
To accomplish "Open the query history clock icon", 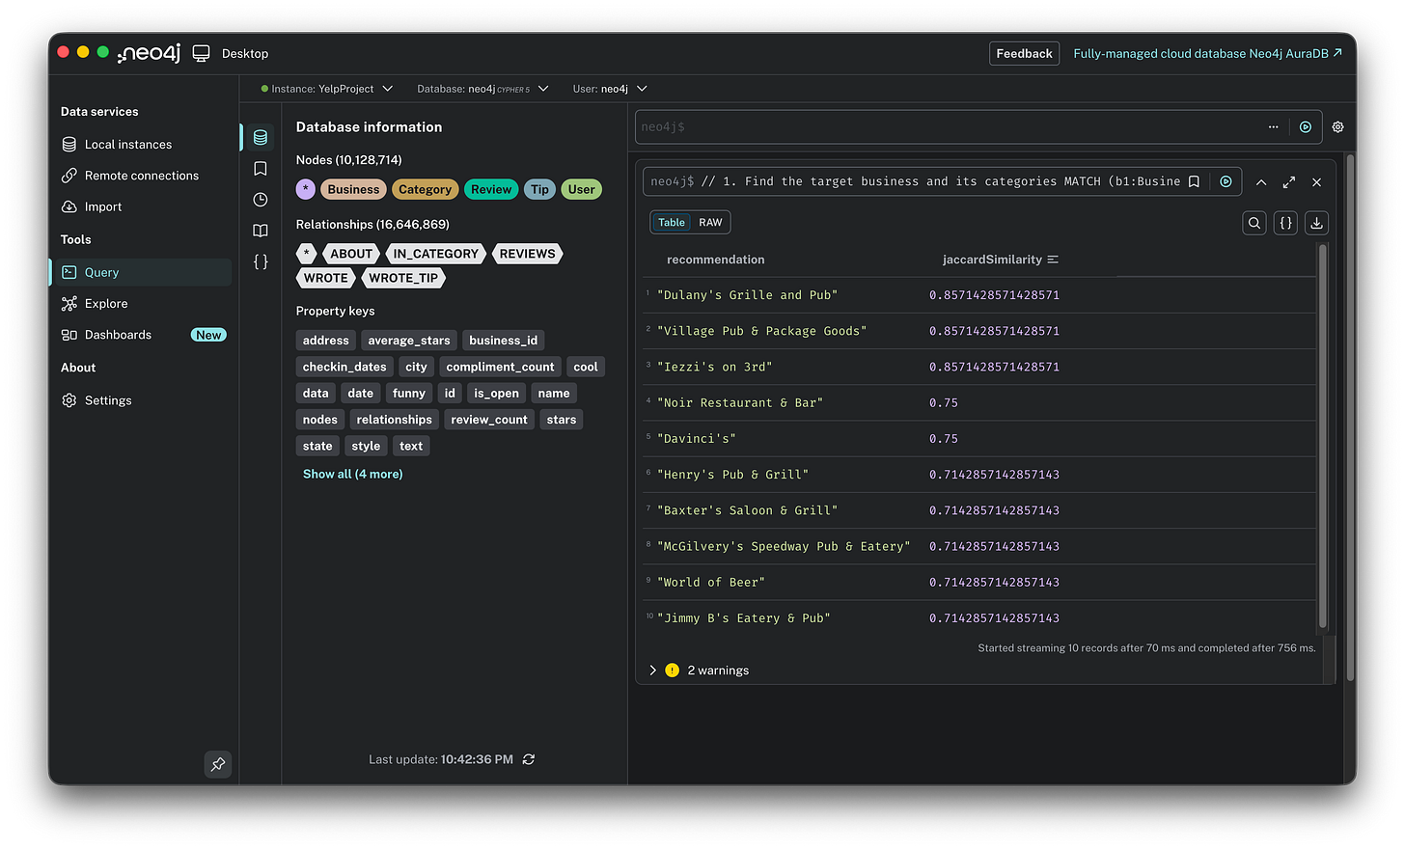I will pos(261,200).
